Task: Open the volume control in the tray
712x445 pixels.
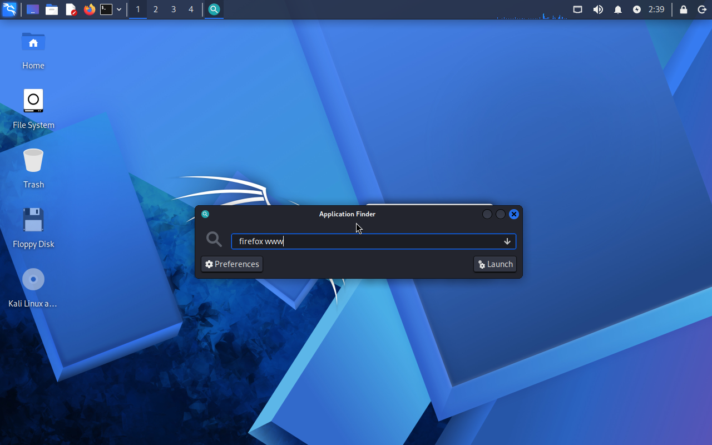Action: click(598, 9)
